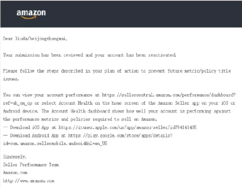Image resolution: width=242 pixels, height=189 pixels.
Task: Click the word issues ending the paragraph
Action: pos(11,79)
